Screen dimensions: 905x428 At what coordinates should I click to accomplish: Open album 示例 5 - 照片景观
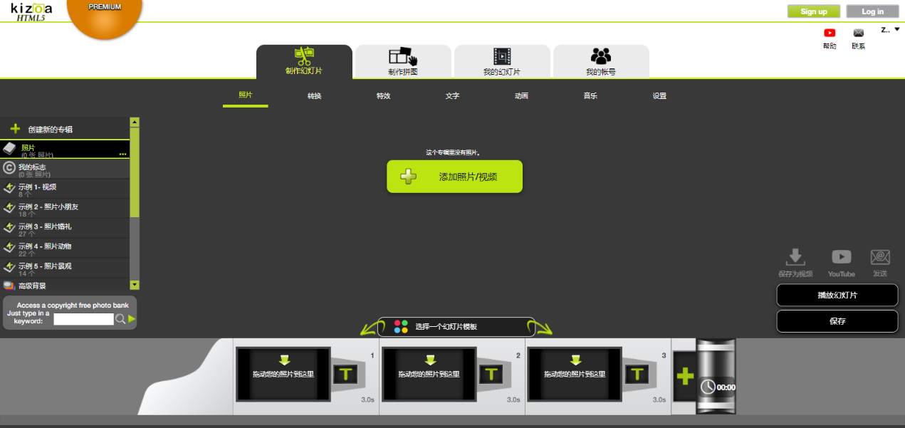[65, 268]
